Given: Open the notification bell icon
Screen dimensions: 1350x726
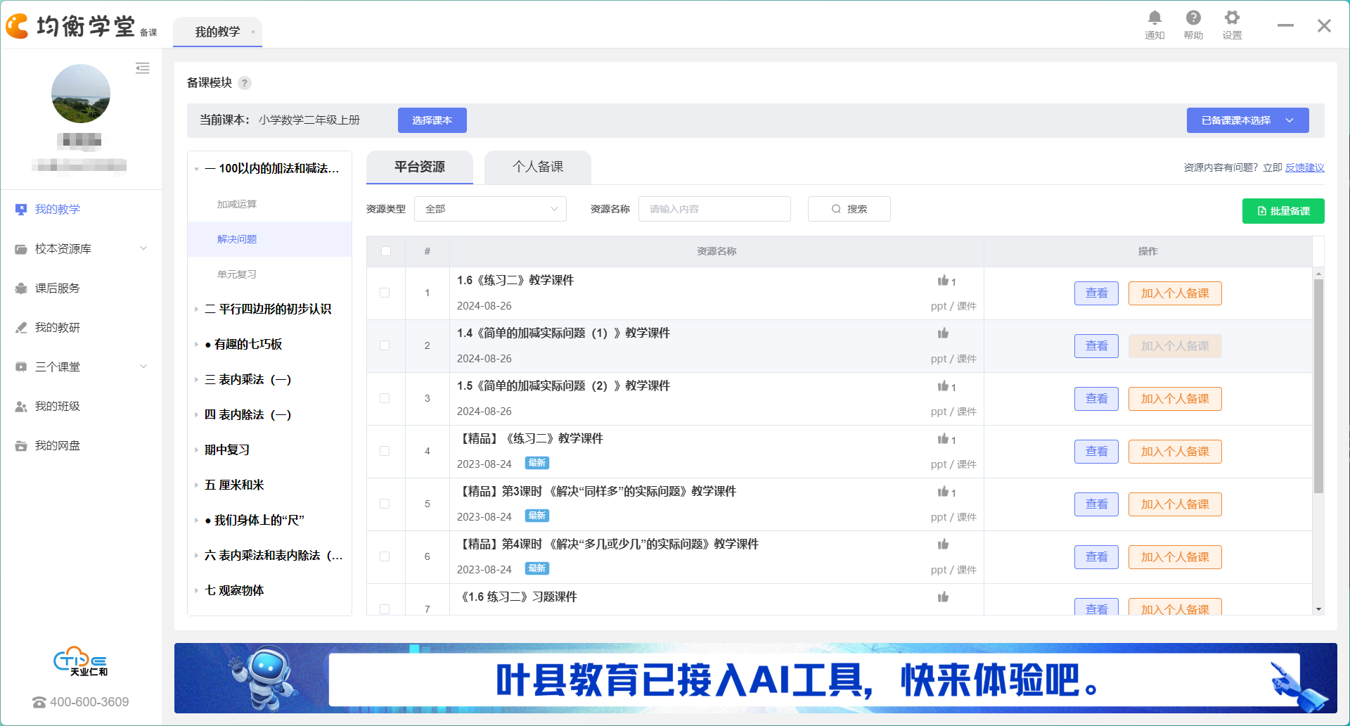Looking at the screenshot, I should 1155,18.
